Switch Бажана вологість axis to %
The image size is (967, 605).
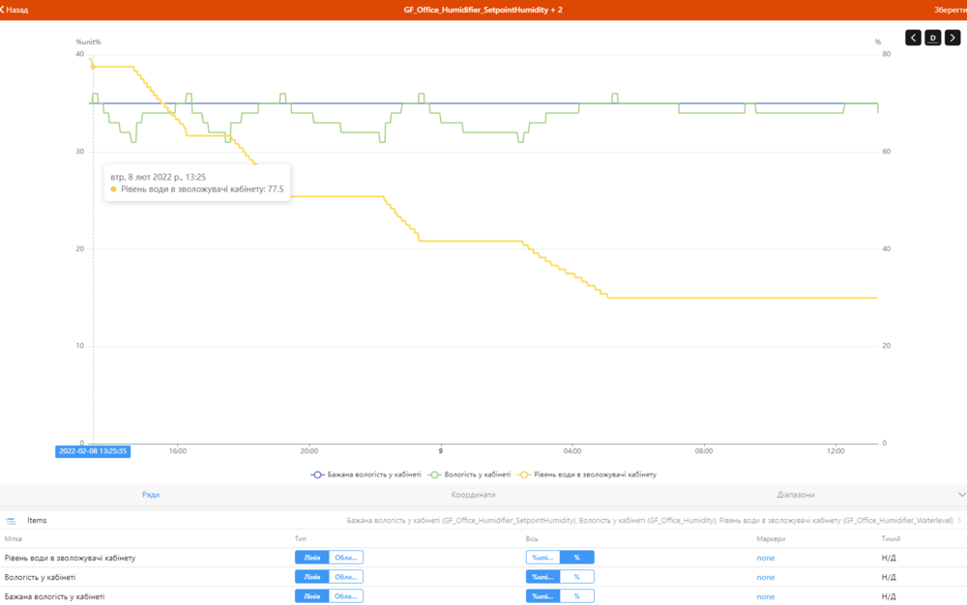coord(576,596)
